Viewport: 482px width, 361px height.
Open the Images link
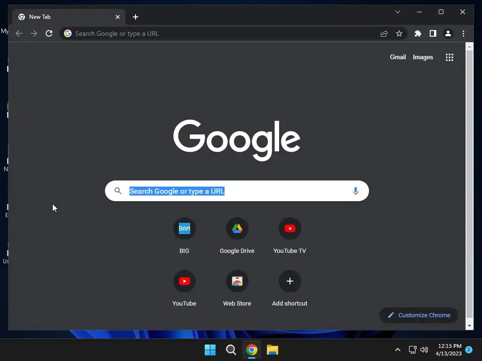(x=423, y=57)
